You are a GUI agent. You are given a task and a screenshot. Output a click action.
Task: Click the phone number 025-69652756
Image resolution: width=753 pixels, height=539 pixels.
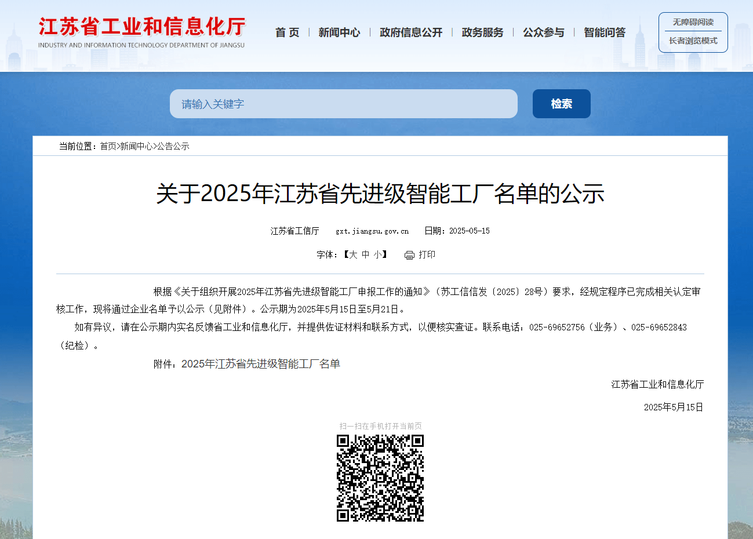pos(557,327)
